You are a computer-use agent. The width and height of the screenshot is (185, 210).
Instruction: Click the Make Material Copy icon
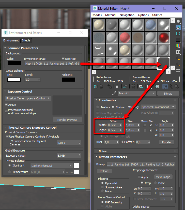125,86
